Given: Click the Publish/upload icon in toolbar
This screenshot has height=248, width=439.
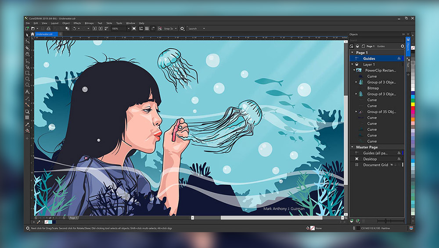Looking at the screenshot, I should pyautogui.click(x=48, y=29).
